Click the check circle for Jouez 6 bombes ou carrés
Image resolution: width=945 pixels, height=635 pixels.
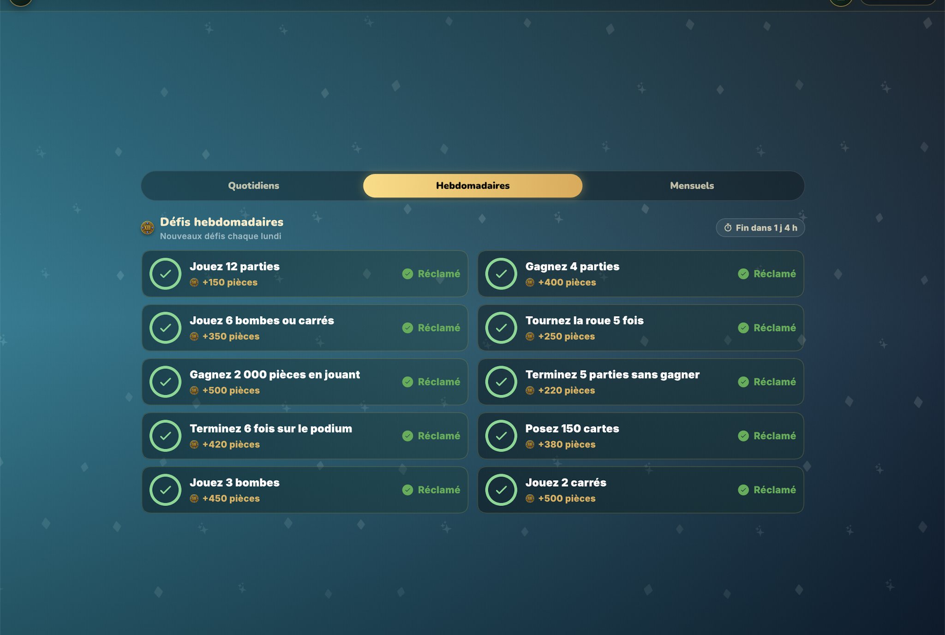pos(165,328)
